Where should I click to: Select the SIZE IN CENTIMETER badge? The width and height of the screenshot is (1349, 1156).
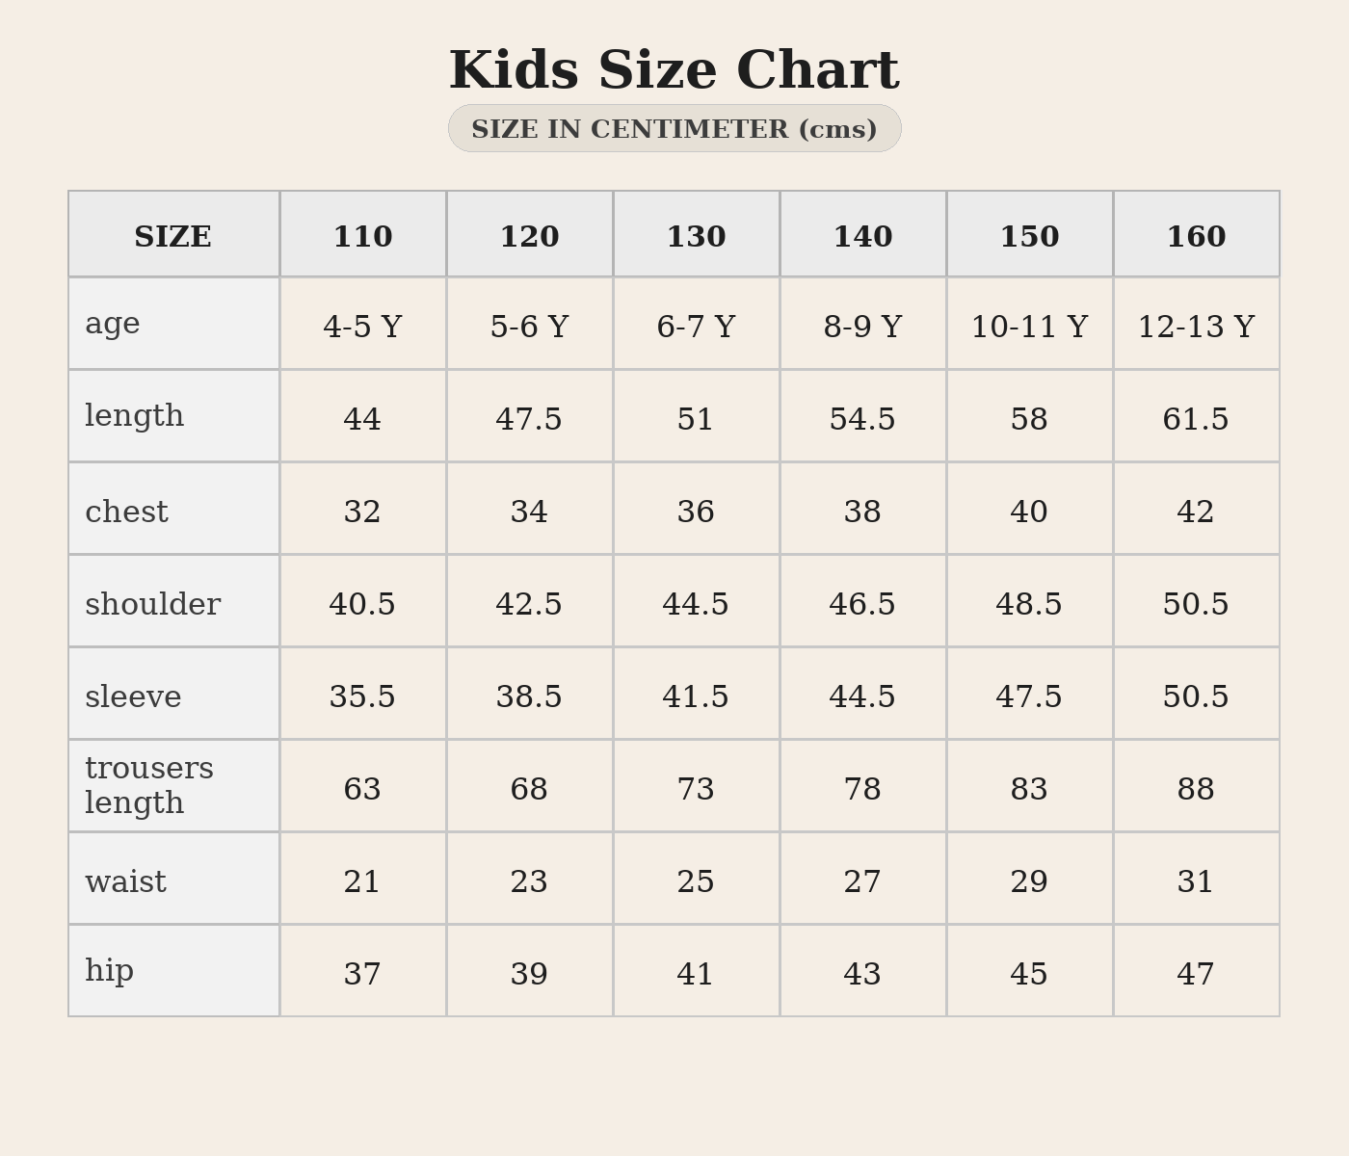tap(674, 129)
